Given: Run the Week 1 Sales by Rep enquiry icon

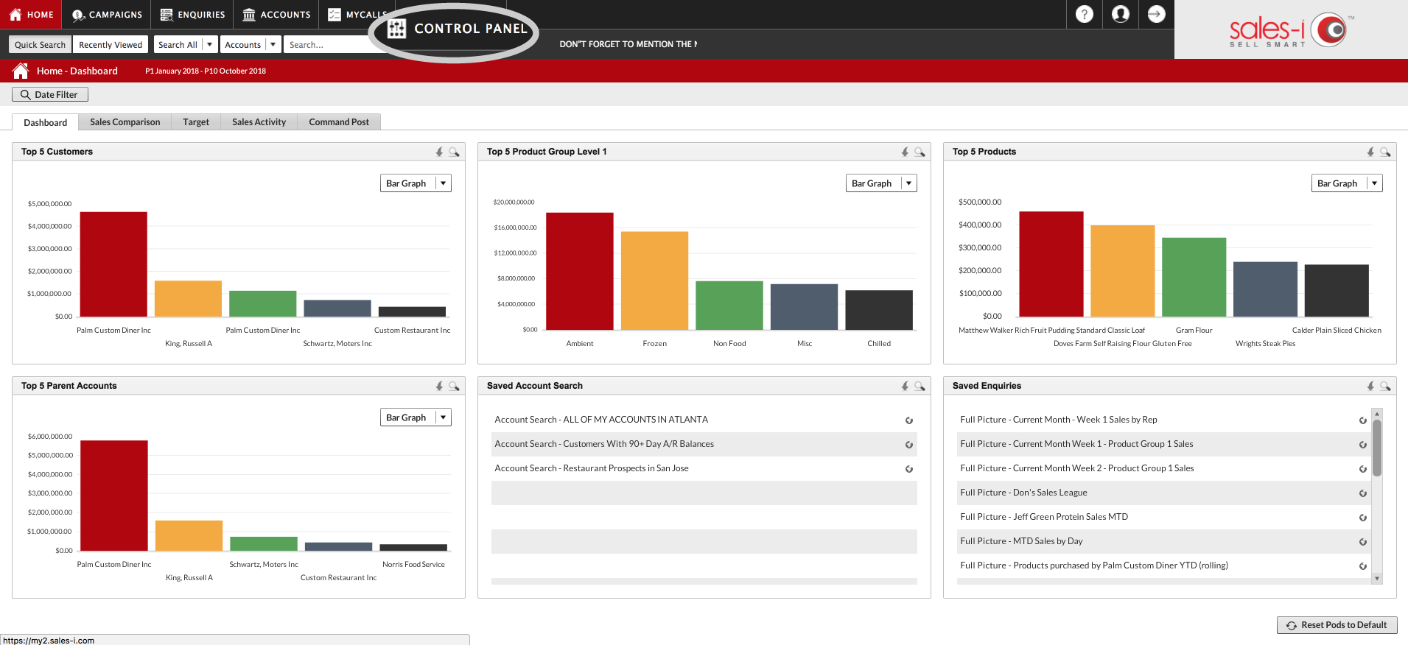Looking at the screenshot, I should coord(1363,420).
